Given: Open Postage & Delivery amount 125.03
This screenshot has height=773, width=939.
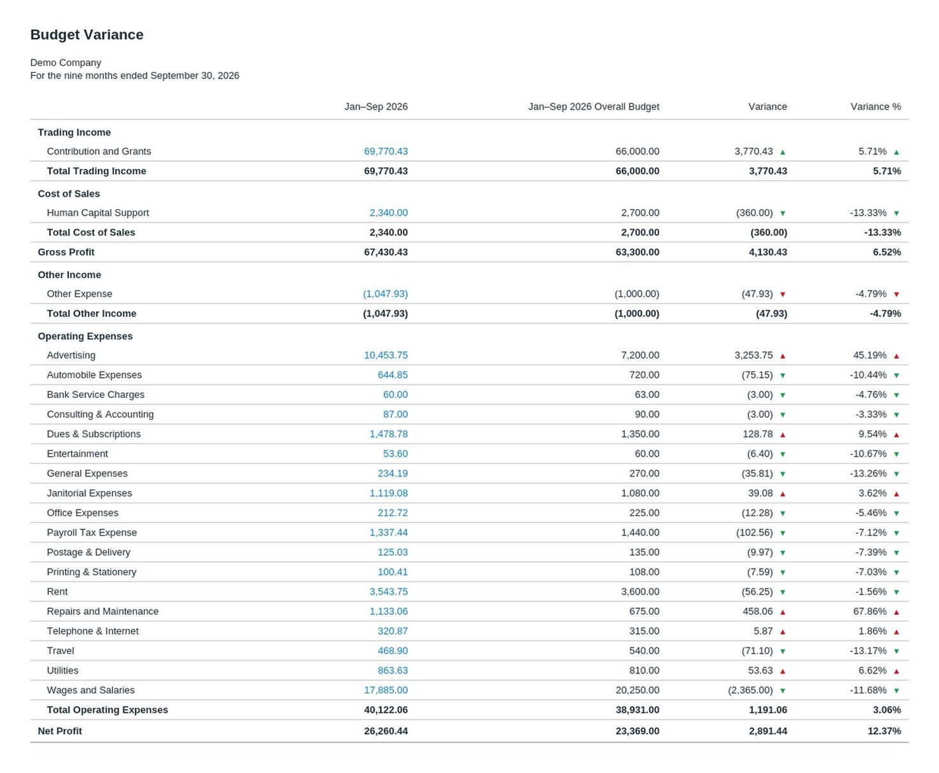Looking at the screenshot, I should coord(393,552).
